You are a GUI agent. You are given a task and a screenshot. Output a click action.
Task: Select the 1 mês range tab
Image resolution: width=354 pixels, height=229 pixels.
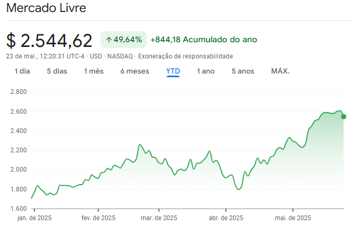point(94,71)
